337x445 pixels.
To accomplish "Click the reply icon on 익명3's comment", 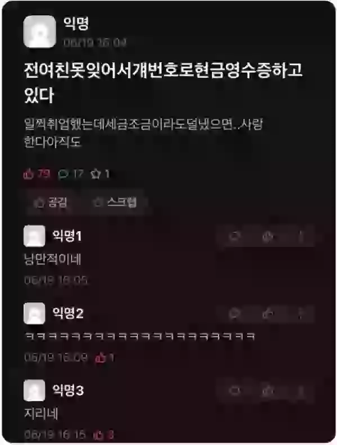I will 235,391.
